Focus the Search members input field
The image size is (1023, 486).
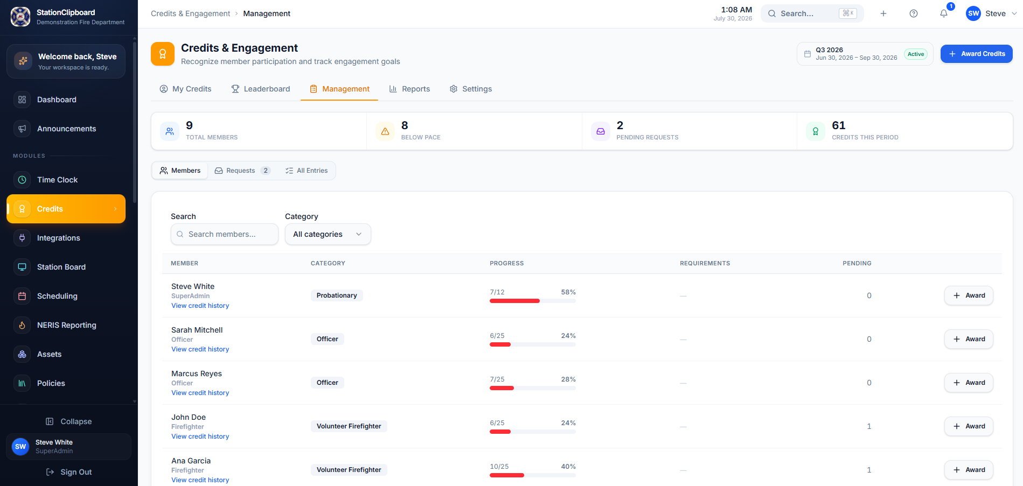(225, 234)
